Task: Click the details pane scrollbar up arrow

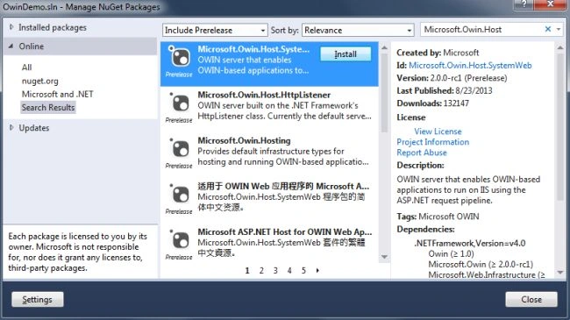Action: [560, 47]
